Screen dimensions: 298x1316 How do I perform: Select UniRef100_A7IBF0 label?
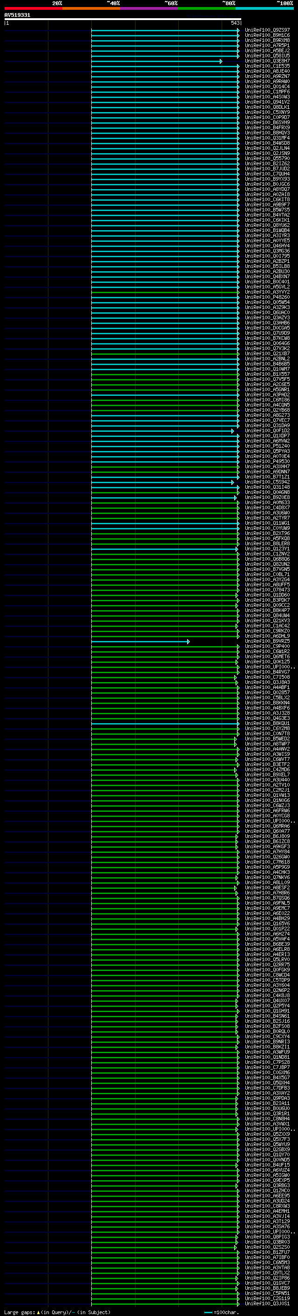267,1258
